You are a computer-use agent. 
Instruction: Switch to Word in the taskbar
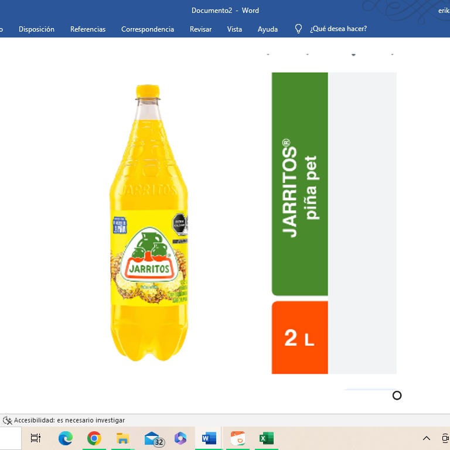tap(209, 438)
